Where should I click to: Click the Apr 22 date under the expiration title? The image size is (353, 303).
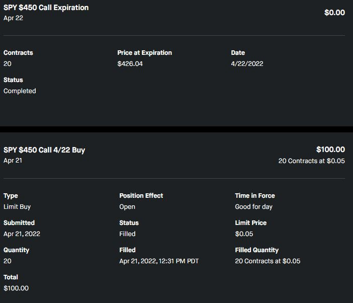click(13, 18)
